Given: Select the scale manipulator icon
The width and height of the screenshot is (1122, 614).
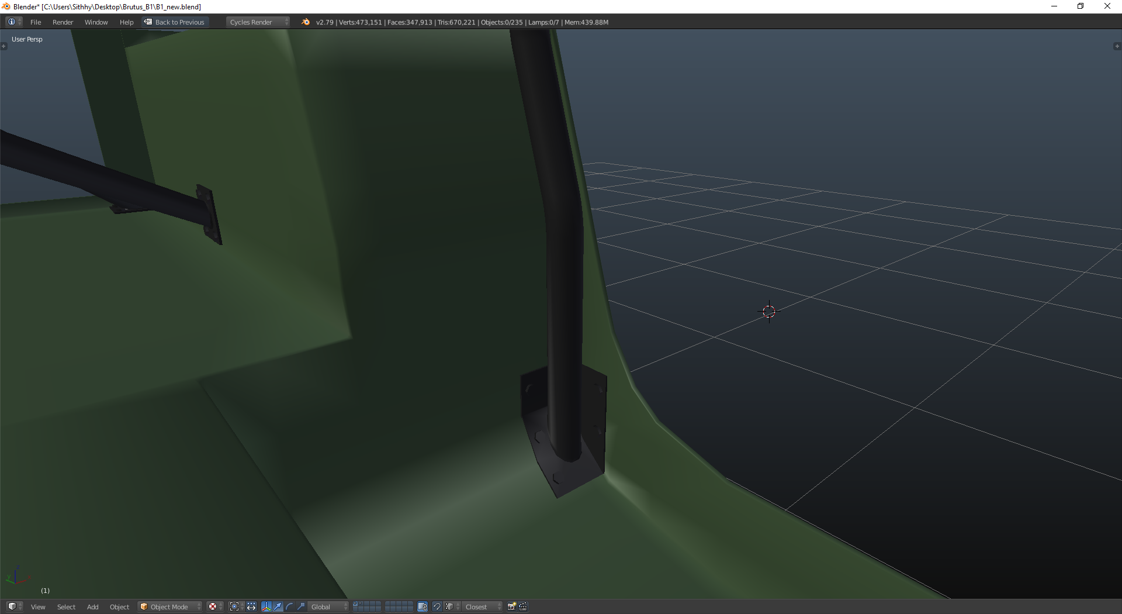Looking at the screenshot, I should (301, 606).
